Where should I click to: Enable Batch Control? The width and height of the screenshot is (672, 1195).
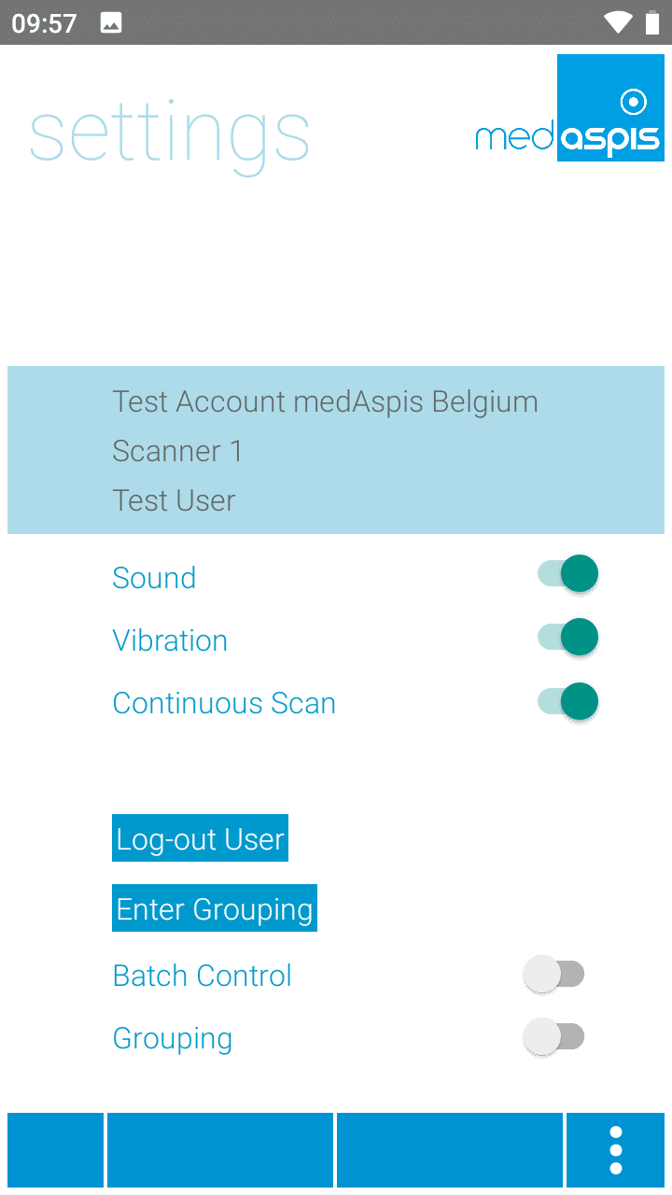point(553,973)
